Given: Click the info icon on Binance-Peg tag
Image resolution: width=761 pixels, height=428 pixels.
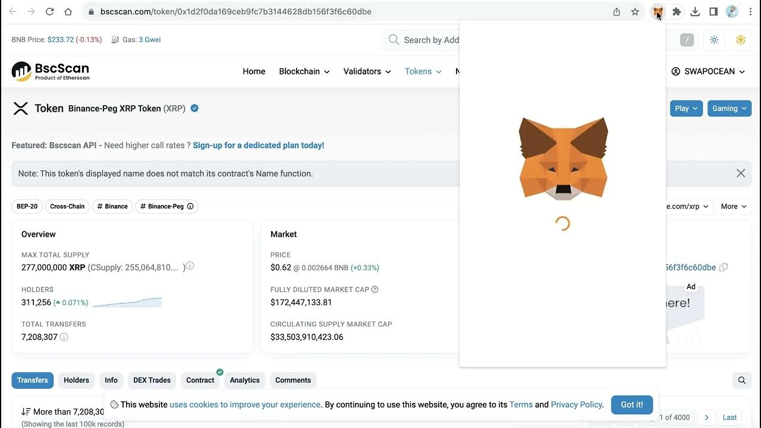Looking at the screenshot, I should point(190,206).
